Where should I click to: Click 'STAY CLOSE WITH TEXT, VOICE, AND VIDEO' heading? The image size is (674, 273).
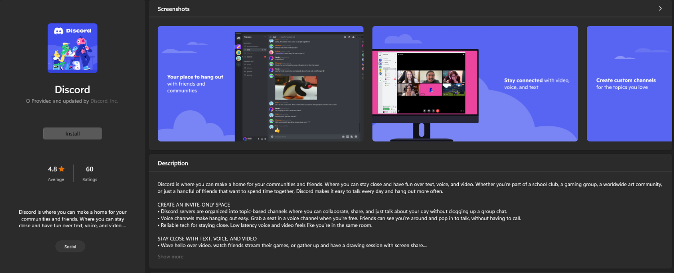pos(207,238)
